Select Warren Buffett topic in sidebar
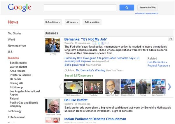This screenshot has width=175, height=124. pyautogui.click(x=18, y=67)
